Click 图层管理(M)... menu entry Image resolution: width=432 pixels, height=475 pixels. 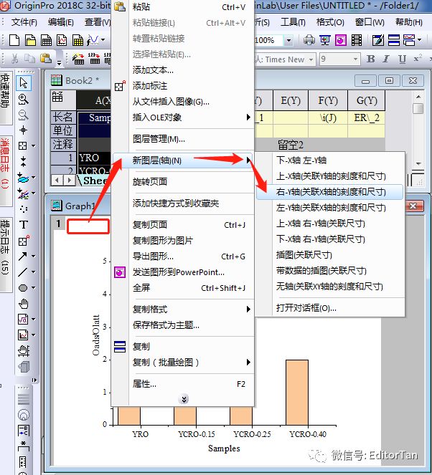tap(183, 139)
